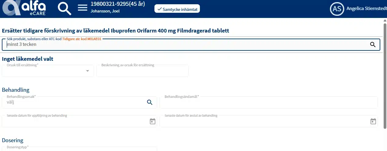Open the Doseringstyp dropdown
The height and width of the screenshot is (151, 387).
79,149
